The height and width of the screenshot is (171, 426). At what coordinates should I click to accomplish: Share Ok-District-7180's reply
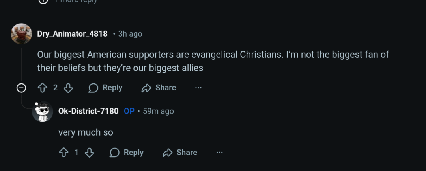(x=180, y=153)
